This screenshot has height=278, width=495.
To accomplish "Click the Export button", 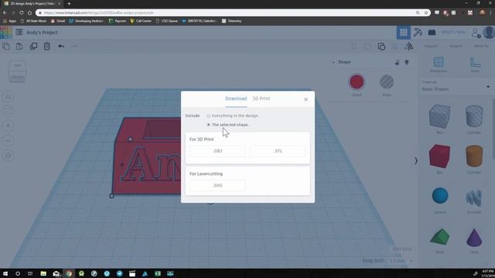I will [x=456, y=46].
